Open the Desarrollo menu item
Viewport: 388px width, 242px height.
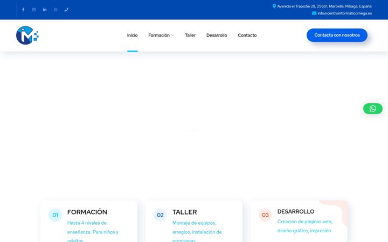point(217,35)
